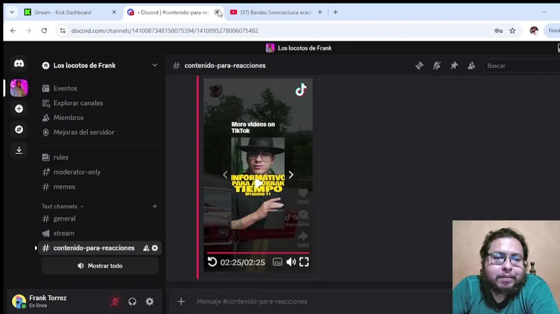Add a new server plus icon
560x314 pixels.
click(19, 109)
